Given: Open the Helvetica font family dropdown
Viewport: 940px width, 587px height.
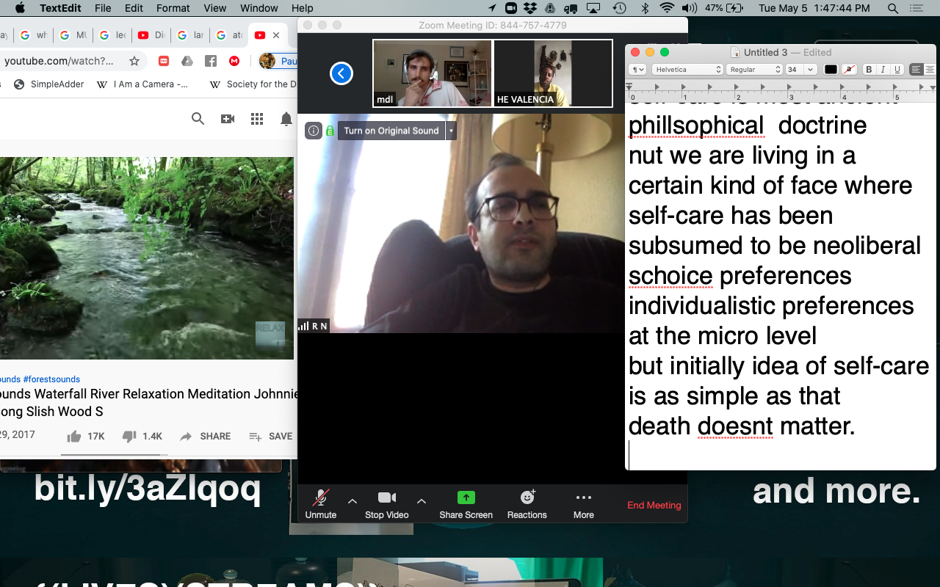Looking at the screenshot, I should tap(687, 69).
